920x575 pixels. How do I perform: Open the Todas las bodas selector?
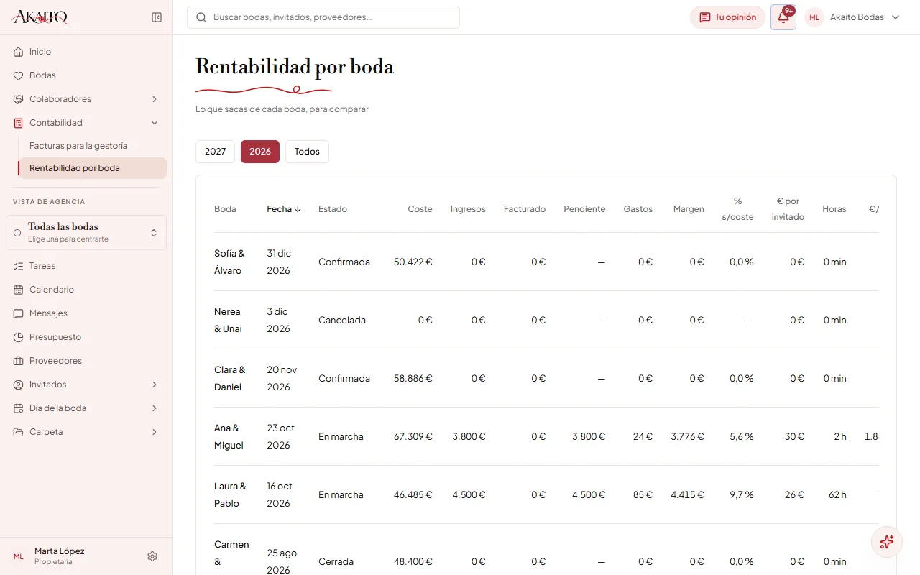(x=86, y=233)
